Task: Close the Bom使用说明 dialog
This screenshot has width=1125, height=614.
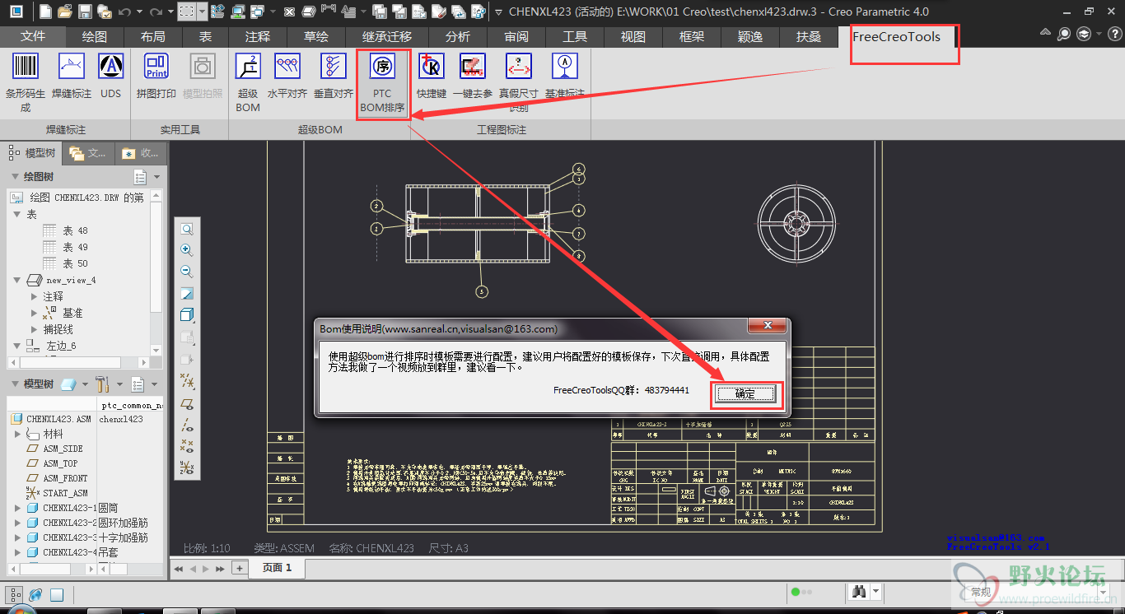Action: tap(766, 326)
